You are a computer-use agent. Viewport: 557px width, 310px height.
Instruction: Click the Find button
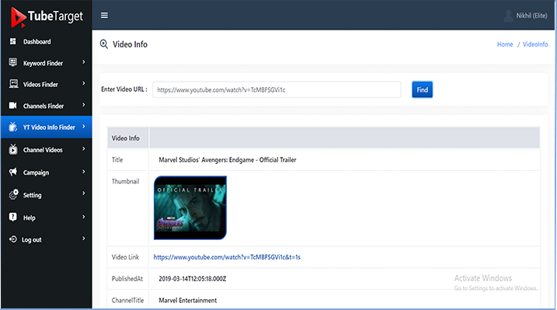(x=422, y=90)
